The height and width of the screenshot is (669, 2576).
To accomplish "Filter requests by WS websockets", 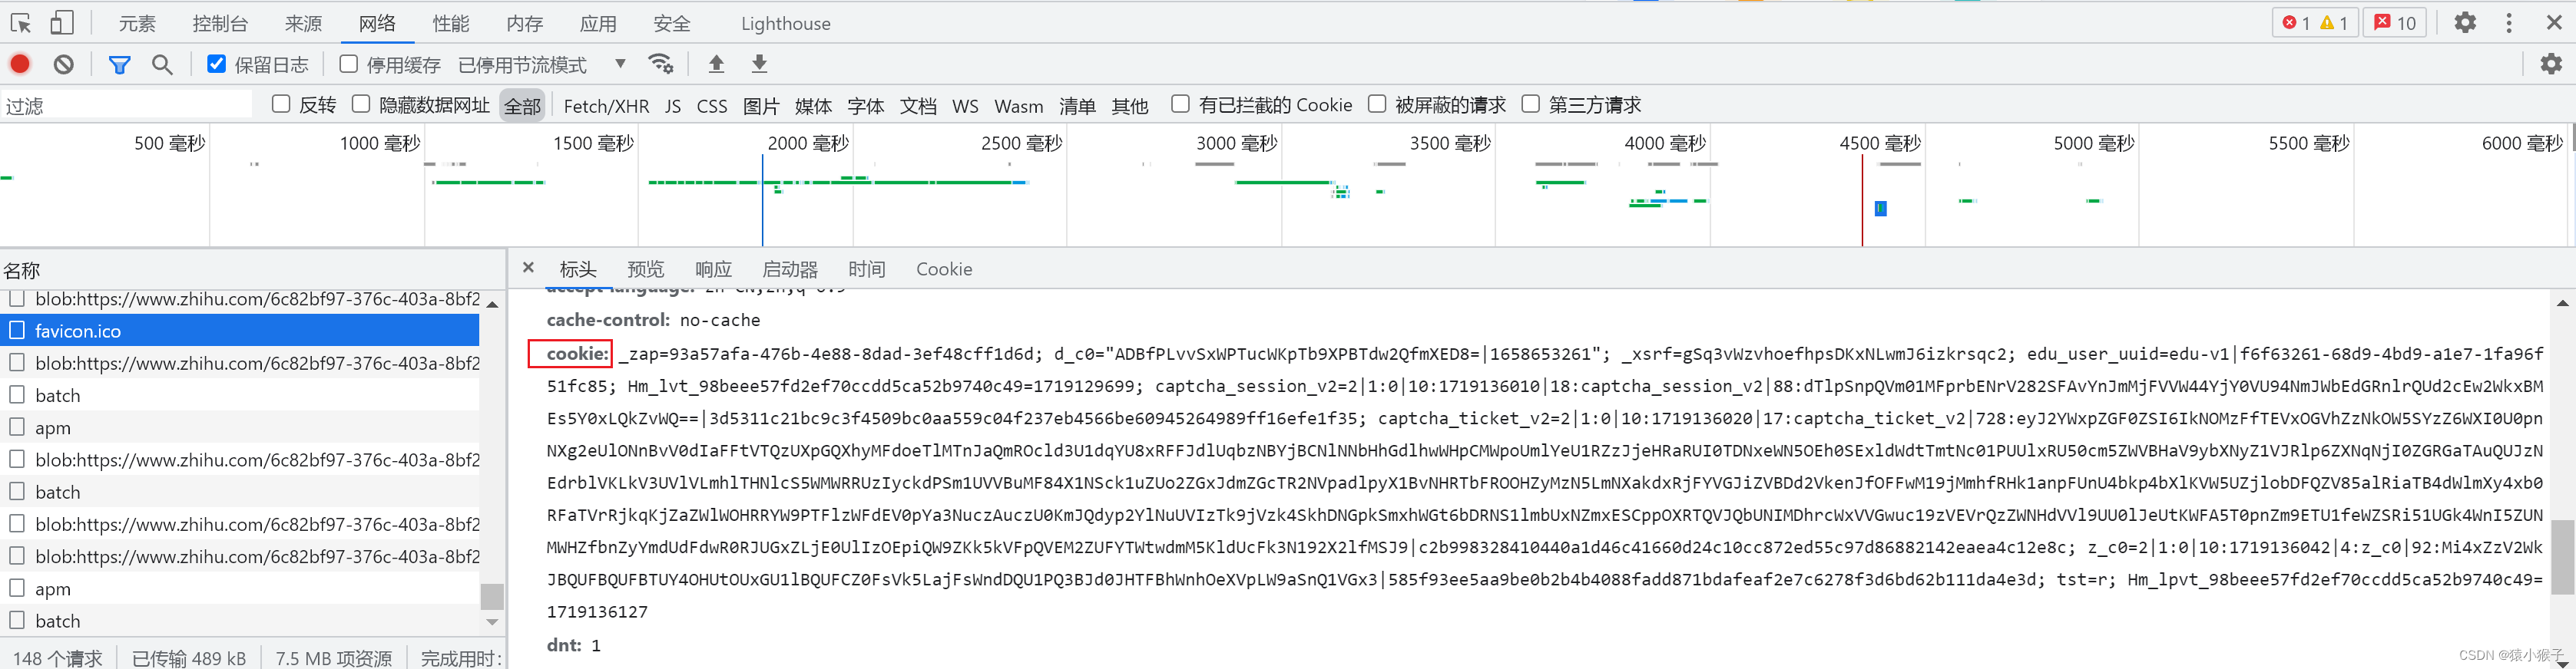I will [965, 106].
